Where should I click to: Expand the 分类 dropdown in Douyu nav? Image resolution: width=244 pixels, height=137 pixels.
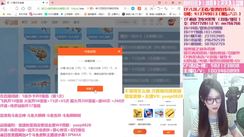coord(44,22)
